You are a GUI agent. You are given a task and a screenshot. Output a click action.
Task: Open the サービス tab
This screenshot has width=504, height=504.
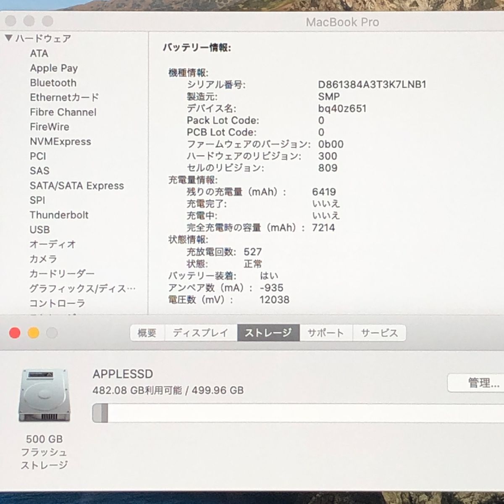pyautogui.click(x=379, y=333)
